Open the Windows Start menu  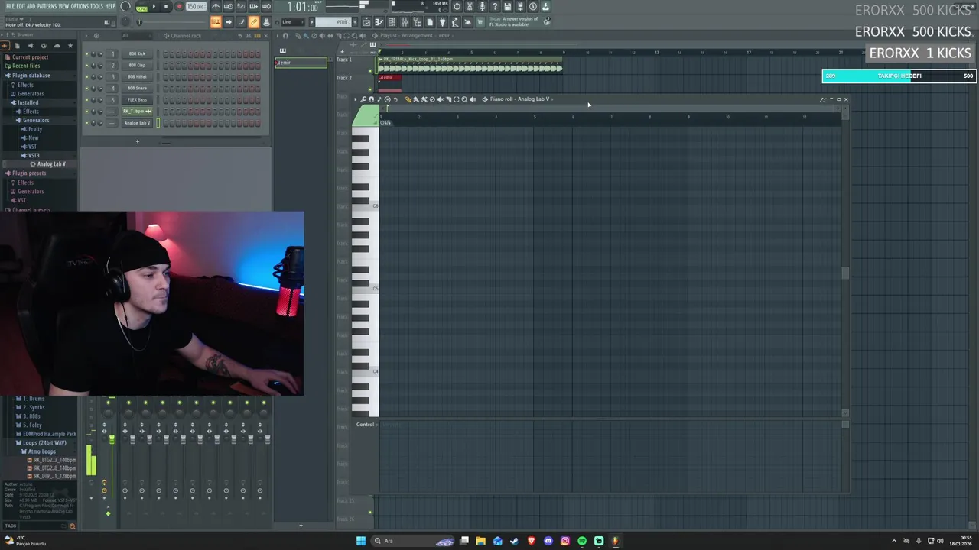[361, 541]
